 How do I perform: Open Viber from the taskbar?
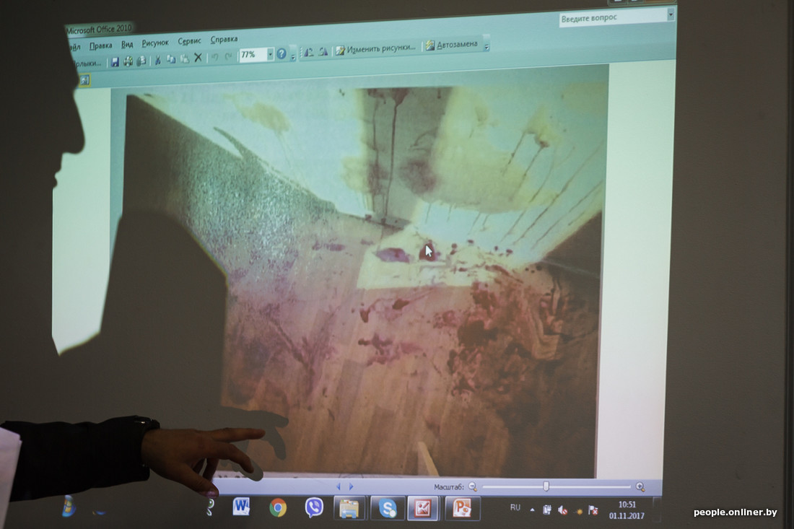click(x=315, y=507)
